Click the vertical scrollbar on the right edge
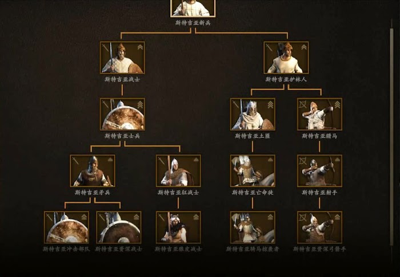400x277 pixels. [x=391, y=137]
